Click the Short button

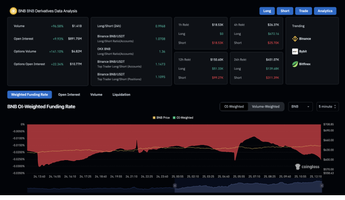click(x=285, y=11)
